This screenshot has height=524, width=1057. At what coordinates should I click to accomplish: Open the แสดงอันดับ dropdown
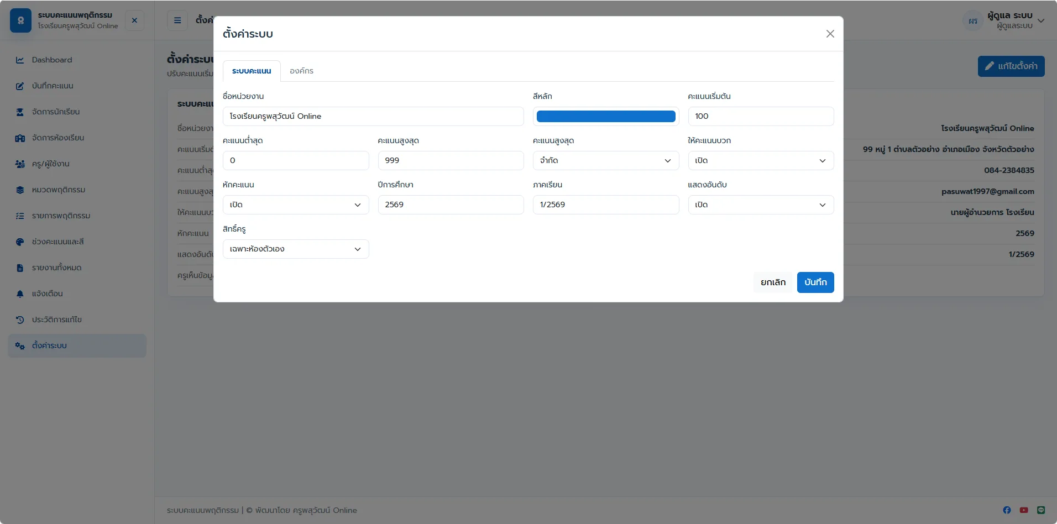pos(761,205)
